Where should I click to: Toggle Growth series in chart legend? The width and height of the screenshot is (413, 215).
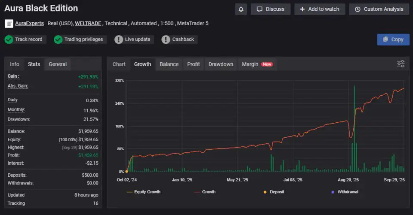click(204, 192)
